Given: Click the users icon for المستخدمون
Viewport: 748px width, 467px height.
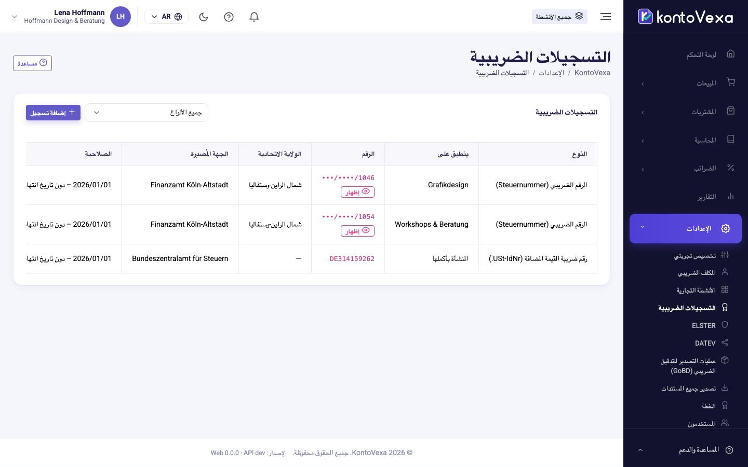Looking at the screenshot, I should point(725,423).
